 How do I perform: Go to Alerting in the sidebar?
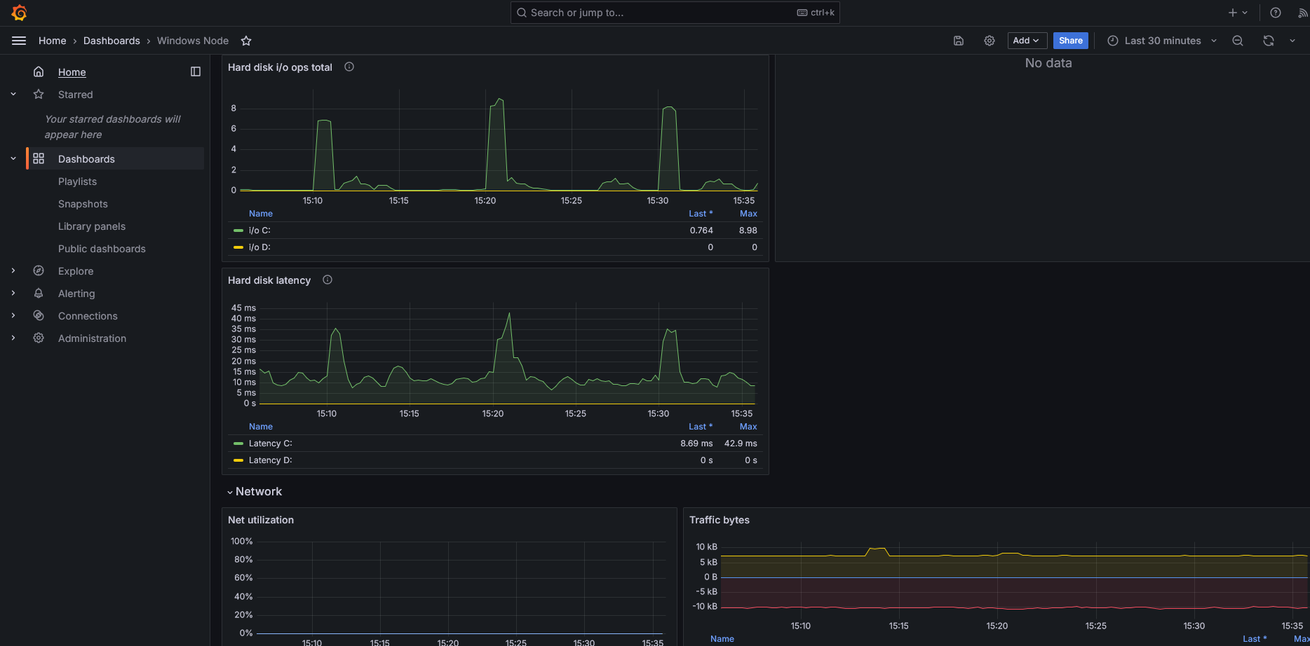click(x=76, y=293)
